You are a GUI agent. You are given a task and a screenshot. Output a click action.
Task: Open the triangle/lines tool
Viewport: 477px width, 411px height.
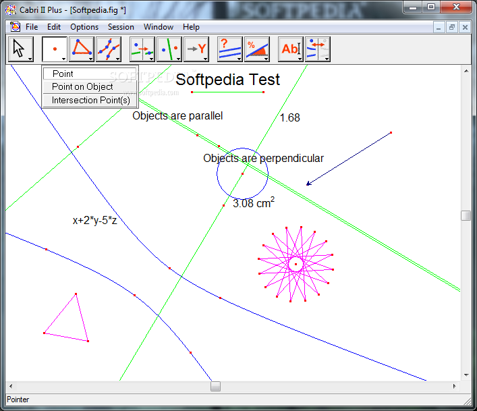point(82,49)
